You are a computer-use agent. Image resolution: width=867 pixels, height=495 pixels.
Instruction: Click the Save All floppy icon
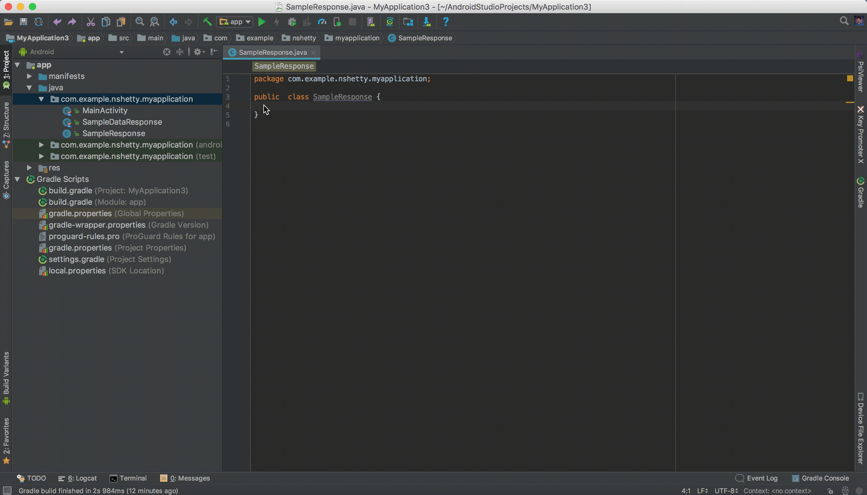[x=23, y=22]
